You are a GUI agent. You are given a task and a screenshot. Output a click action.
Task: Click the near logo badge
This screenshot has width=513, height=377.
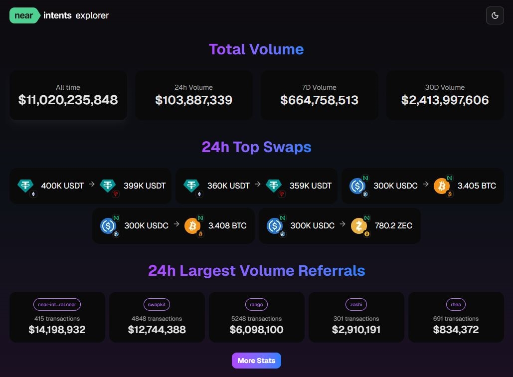(24, 15)
